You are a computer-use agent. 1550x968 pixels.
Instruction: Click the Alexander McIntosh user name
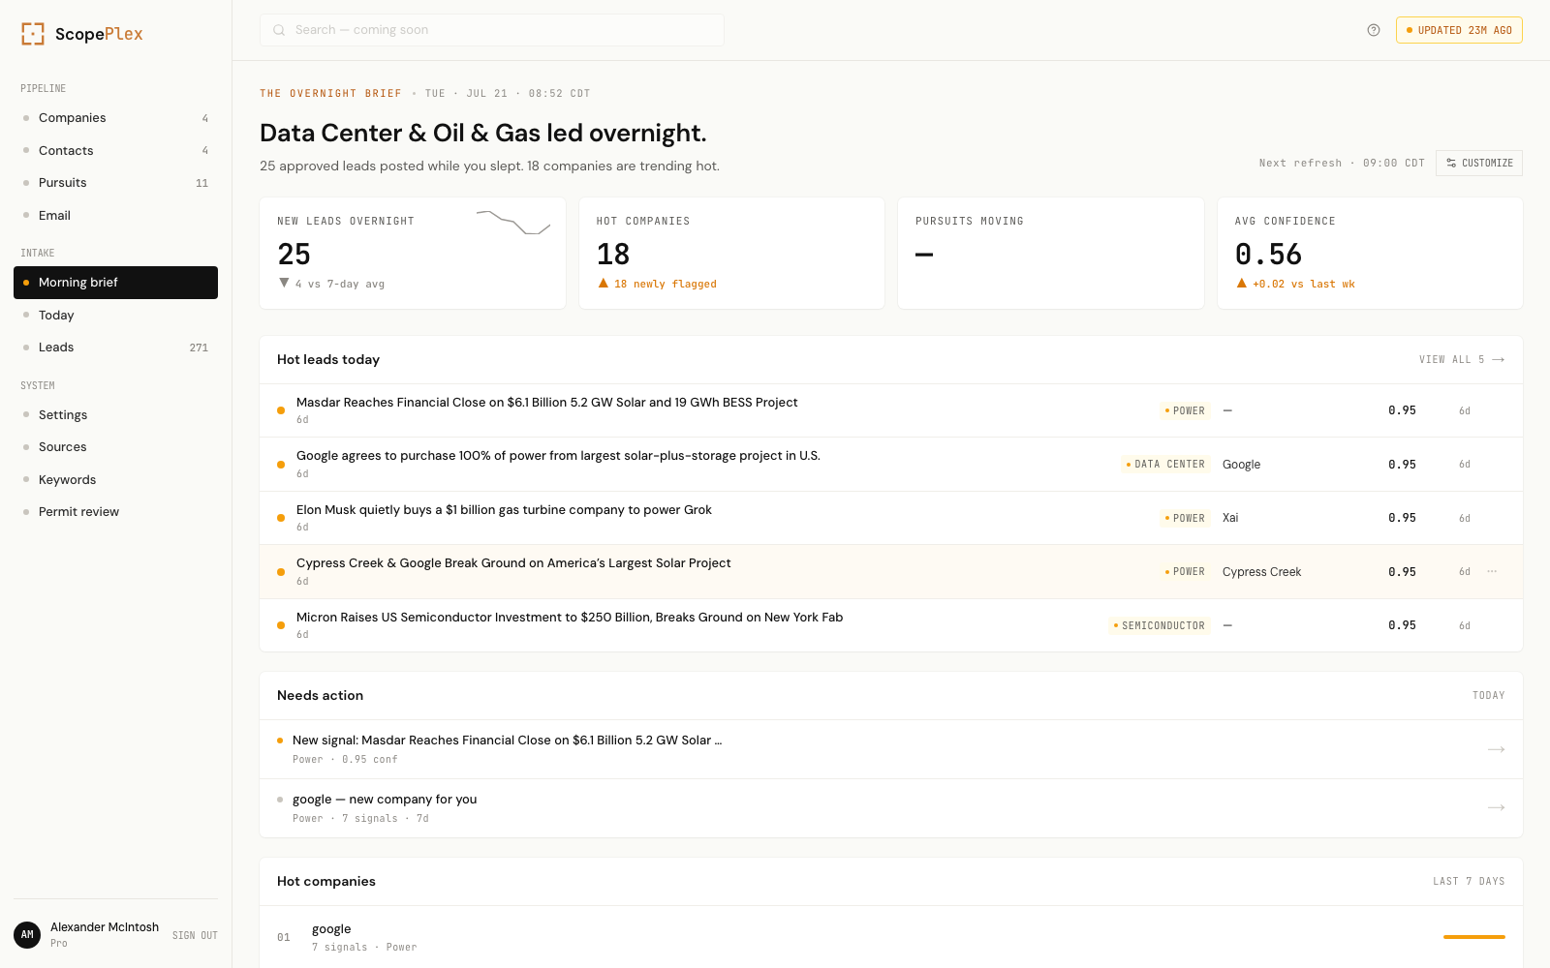tap(105, 927)
